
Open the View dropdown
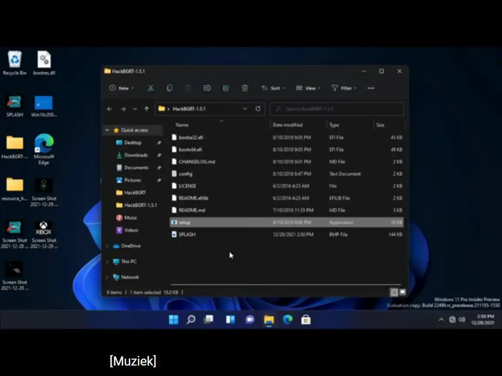coord(308,88)
